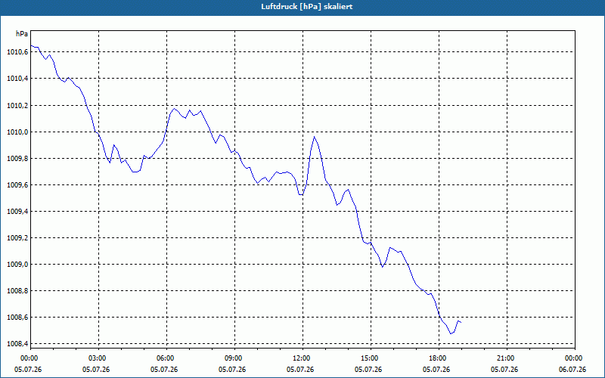The image size is (605, 378).
Task: Select the 15:00 time axis label
Action: 371,358
